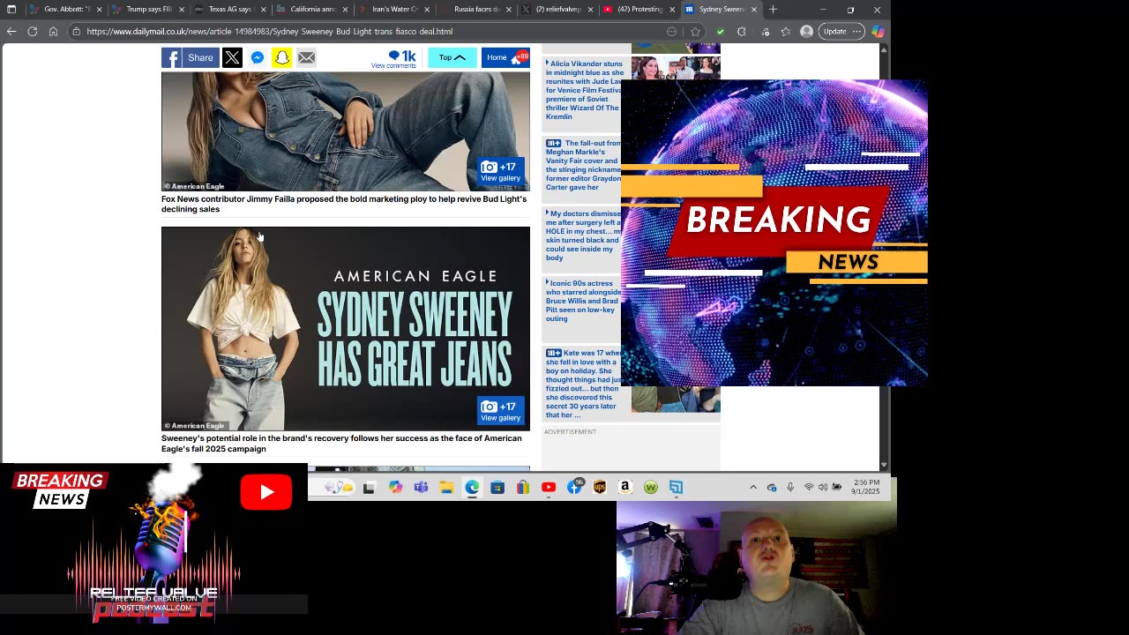This screenshot has height=635, width=1129.
Task: Read Alicia Vikander midnight blue story
Action: pyautogui.click(x=584, y=90)
